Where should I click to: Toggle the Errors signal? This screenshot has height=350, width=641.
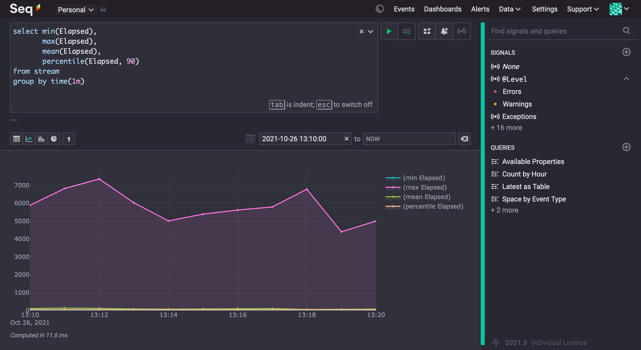tap(512, 91)
